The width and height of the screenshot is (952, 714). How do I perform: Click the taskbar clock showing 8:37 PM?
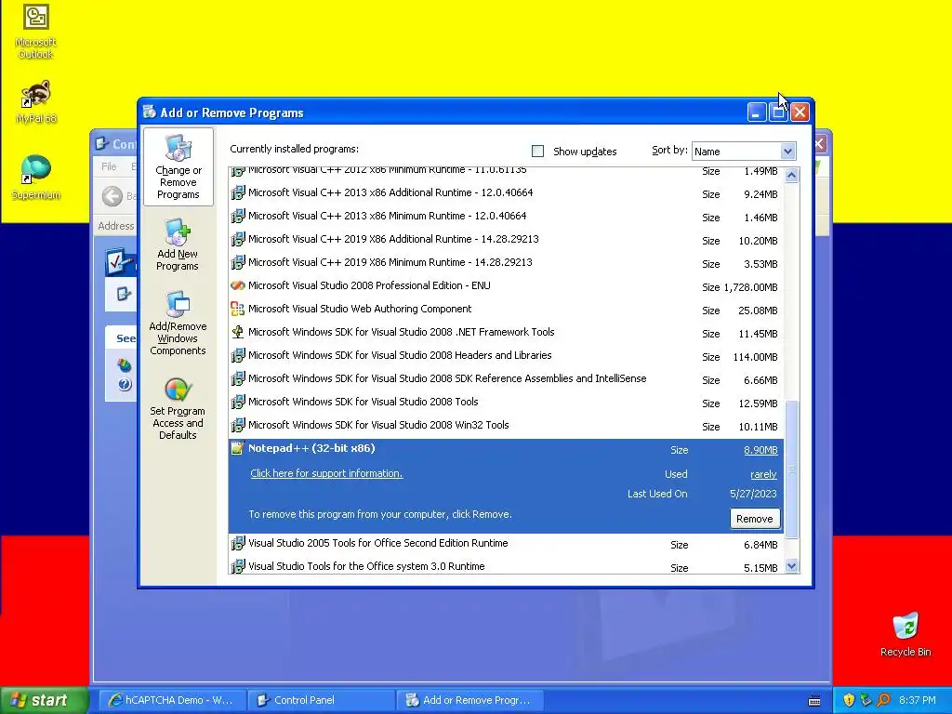[x=917, y=700]
